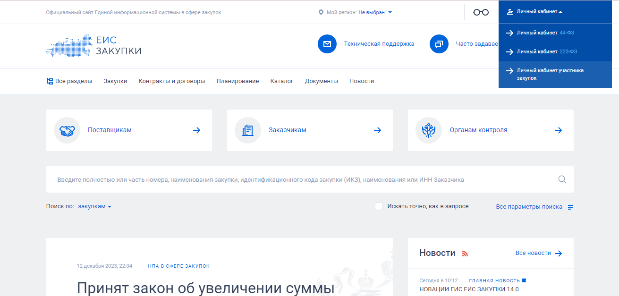Click the date 12 декабря 2023, 22:04
Viewport: 619px width, 296px height.
(104, 266)
